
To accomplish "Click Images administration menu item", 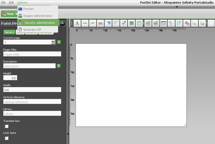I will [x=38, y=16].
